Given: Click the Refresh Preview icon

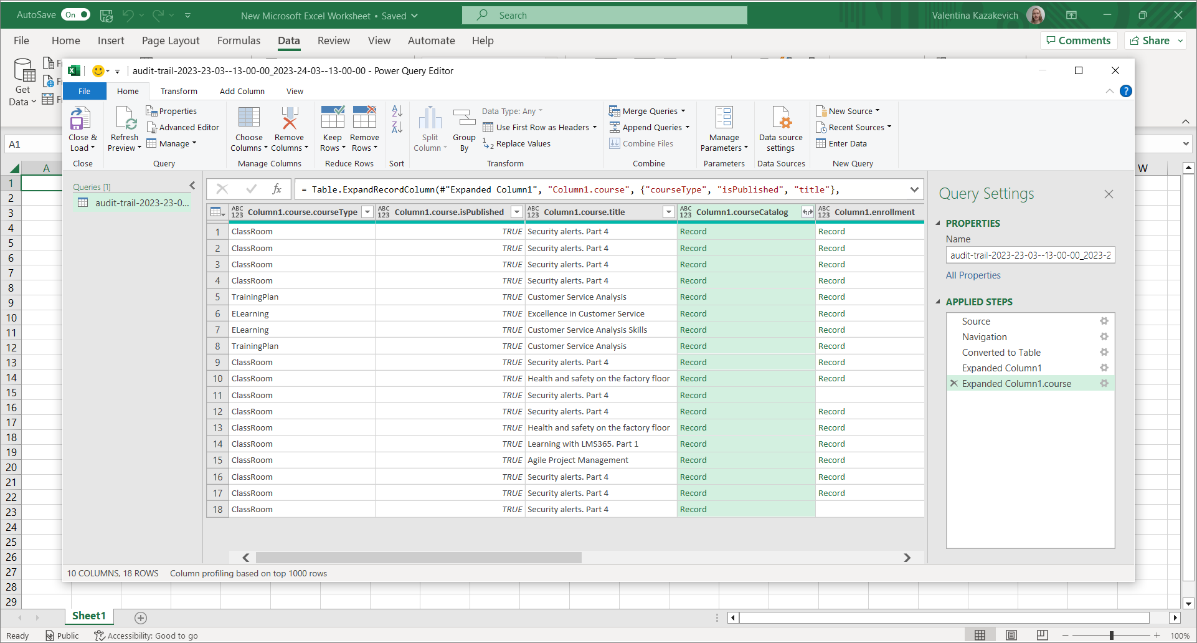Looking at the screenshot, I should 125,119.
